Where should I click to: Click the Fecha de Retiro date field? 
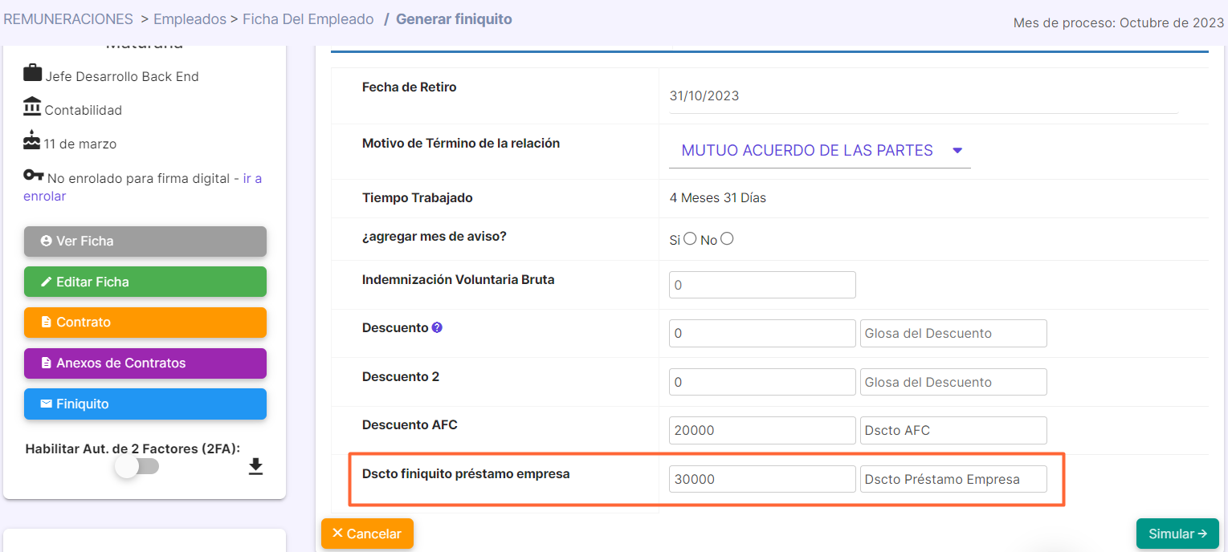point(923,96)
